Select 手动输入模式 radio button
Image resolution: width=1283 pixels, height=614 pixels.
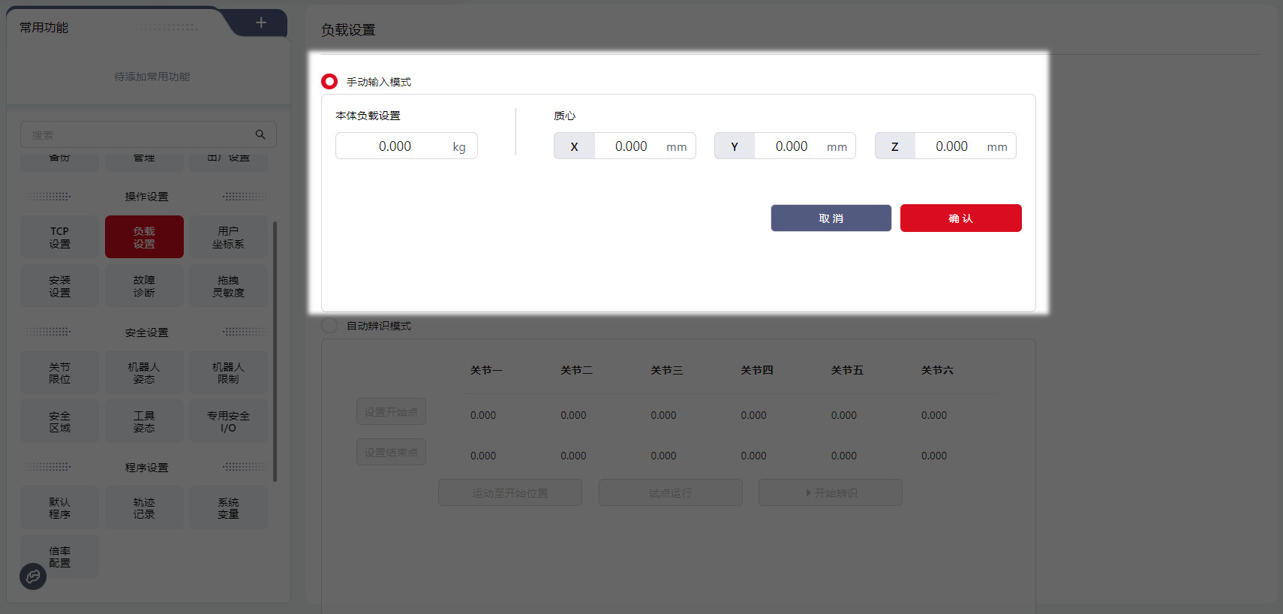[329, 81]
